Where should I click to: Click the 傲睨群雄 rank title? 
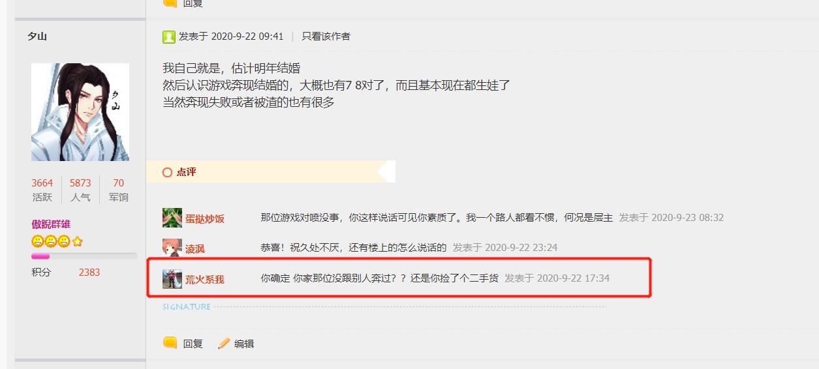(x=51, y=224)
